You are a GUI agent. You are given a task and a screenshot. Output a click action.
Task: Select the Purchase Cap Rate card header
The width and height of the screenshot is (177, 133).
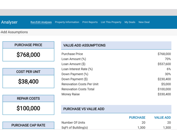coord(28,125)
